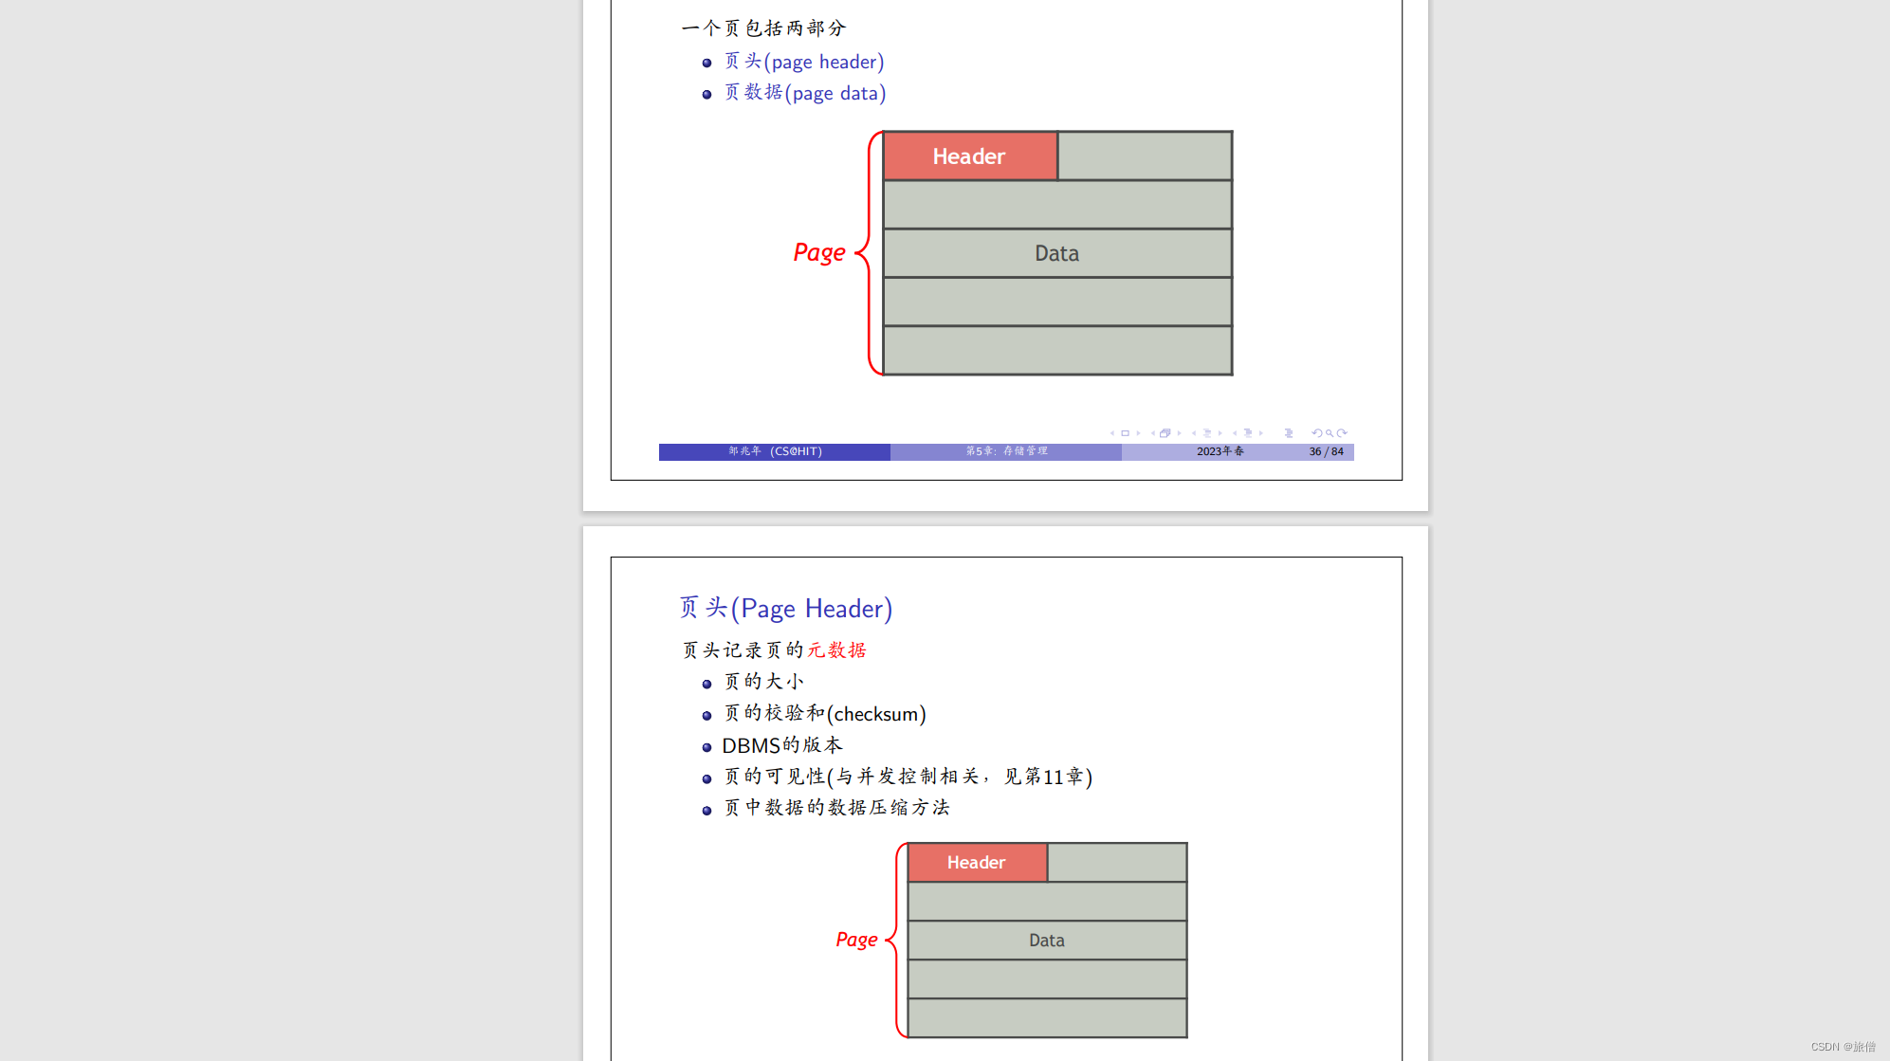This screenshot has height=1061, width=1890.
Task: Click previous section arrow in navigation symbols
Action: pos(1235,433)
